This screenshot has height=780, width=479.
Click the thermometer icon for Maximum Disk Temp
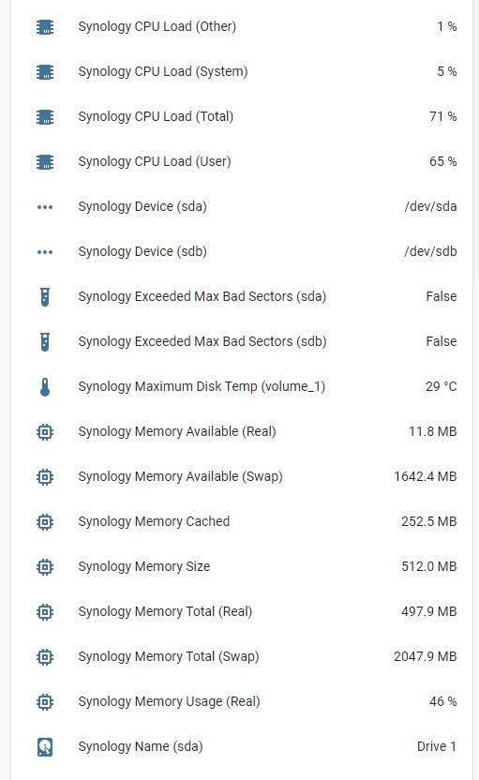45,387
